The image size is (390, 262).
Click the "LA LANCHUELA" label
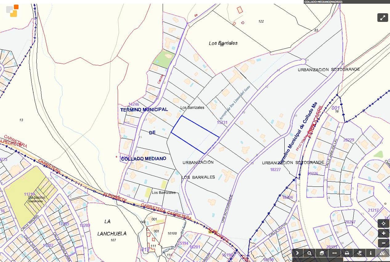point(112,227)
